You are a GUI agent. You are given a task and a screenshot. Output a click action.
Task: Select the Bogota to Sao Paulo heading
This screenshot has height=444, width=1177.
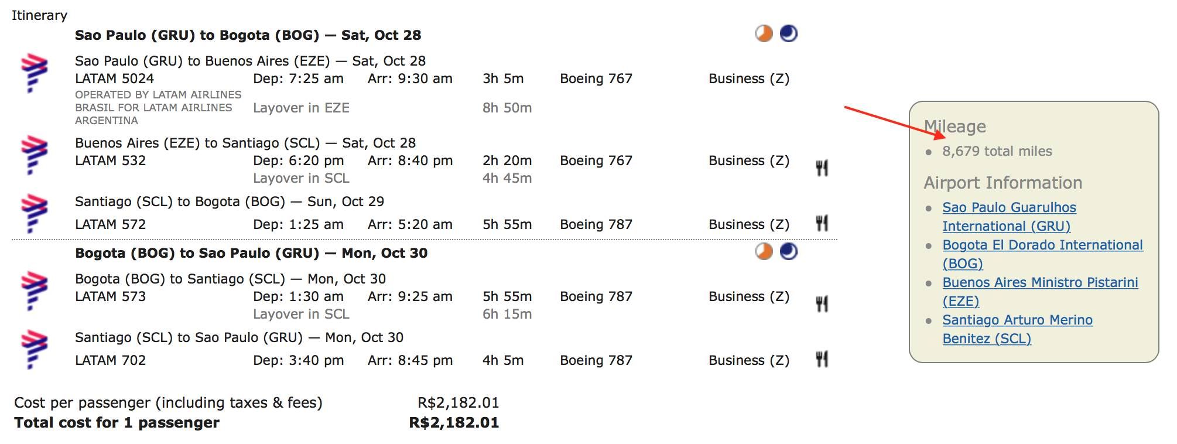[x=251, y=253]
